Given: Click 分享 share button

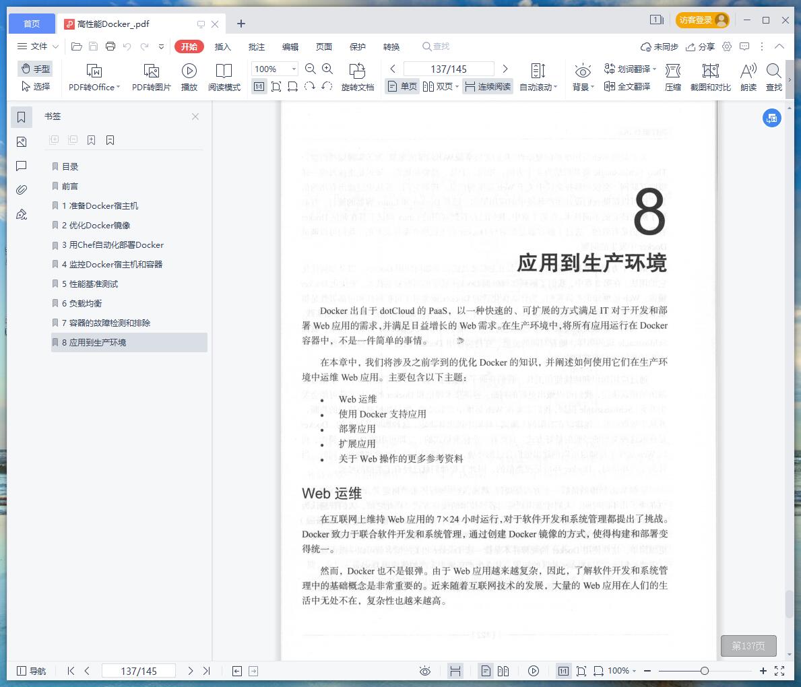Looking at the screenshot, I should 700,46.
